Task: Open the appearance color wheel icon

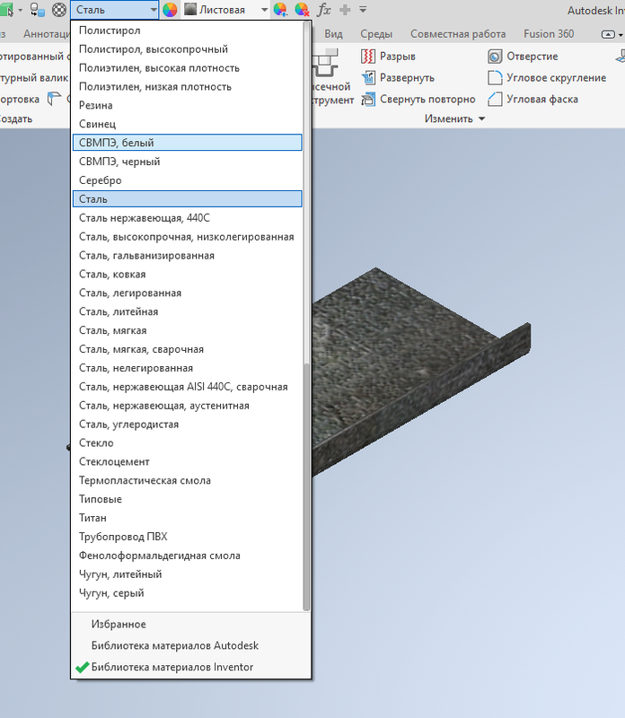Action: click(x=170, y=10)
